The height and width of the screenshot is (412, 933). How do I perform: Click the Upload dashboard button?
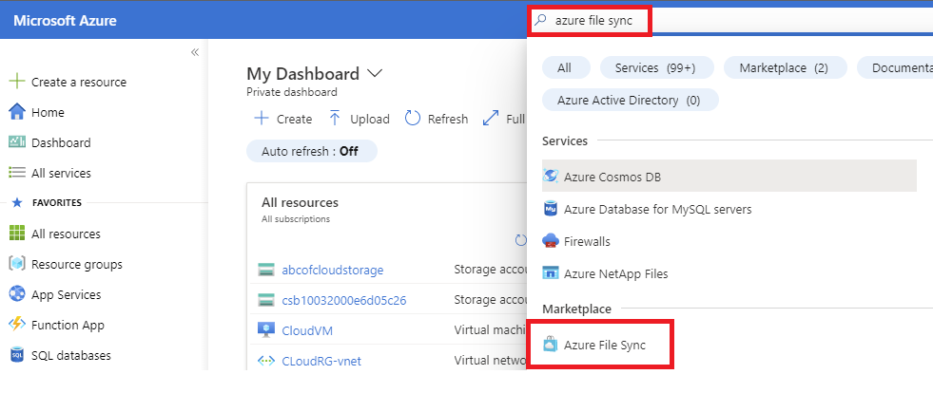pyautogui.click(x=359, y=119)
